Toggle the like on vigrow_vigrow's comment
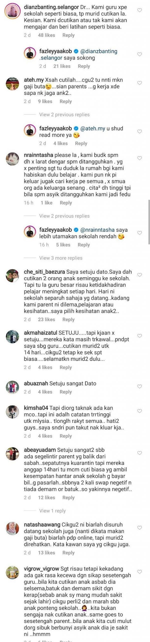150x642 pixels. click(140, 572)
